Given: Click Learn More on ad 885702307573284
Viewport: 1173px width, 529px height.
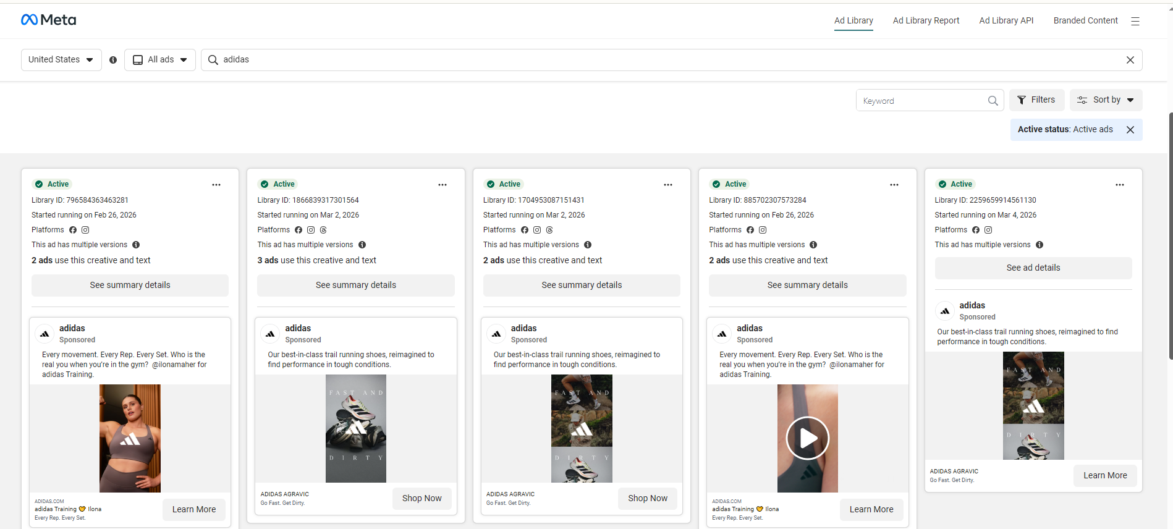Looking at the screenshot, I should coord(871,510).
